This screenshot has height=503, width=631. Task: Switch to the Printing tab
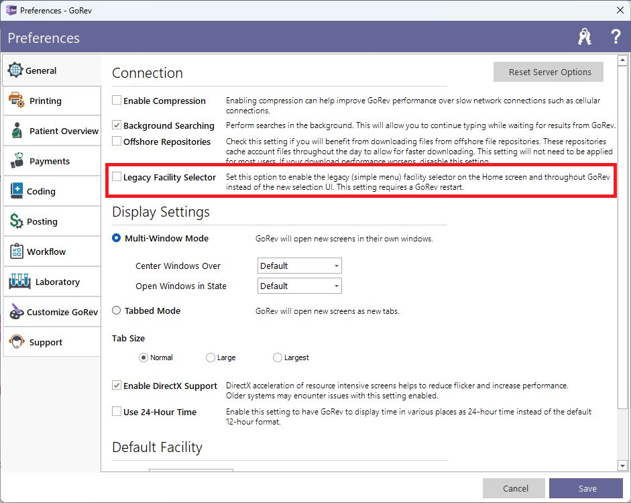tap(52, 100)
